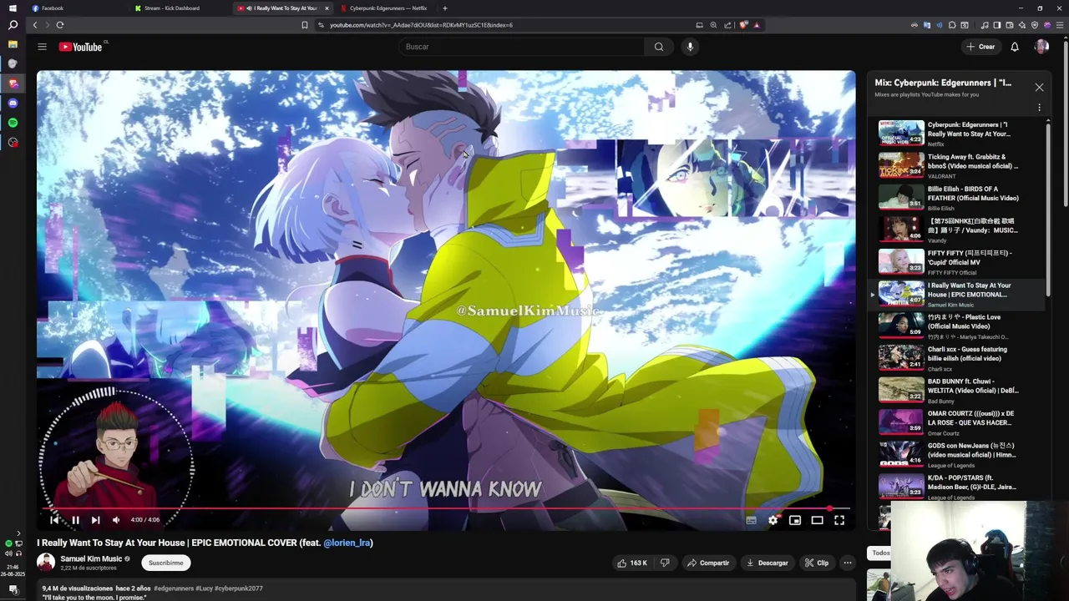Open the browser main menu
This screenshot has height=601, width=1069.
[x=1058, y=25]
